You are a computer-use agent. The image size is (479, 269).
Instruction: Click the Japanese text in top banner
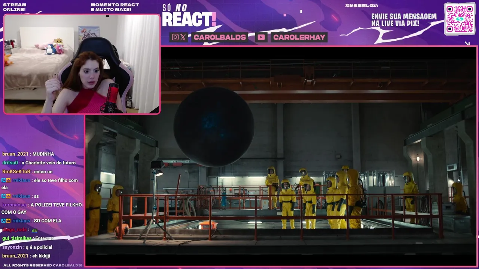[361, 6]
